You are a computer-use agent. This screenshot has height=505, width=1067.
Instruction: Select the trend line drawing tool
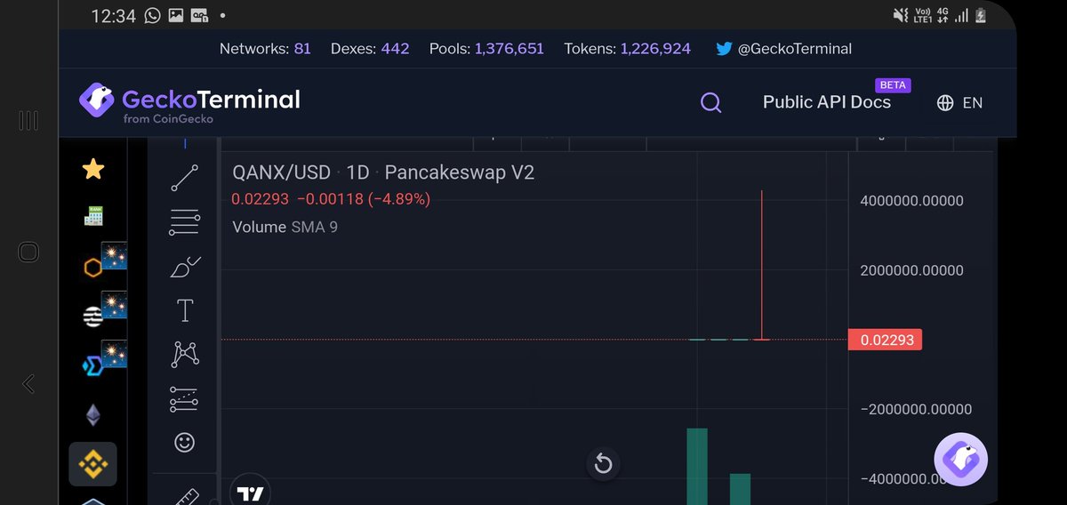pos(184,178)
